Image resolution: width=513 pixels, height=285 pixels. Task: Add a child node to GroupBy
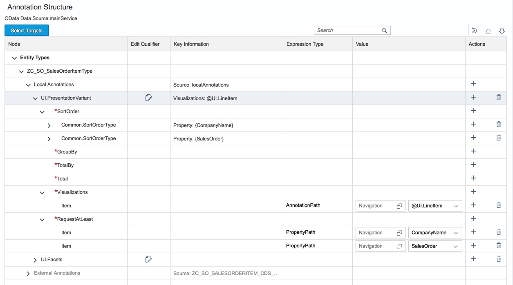[x=473, y=151]
